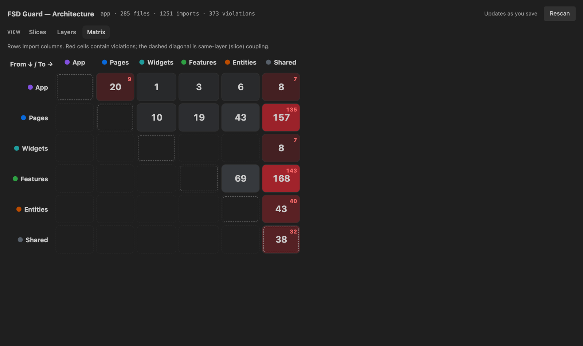Open the Features to Entities cell showing 69
Screen dimensions: 583x346
coord(240,178)
